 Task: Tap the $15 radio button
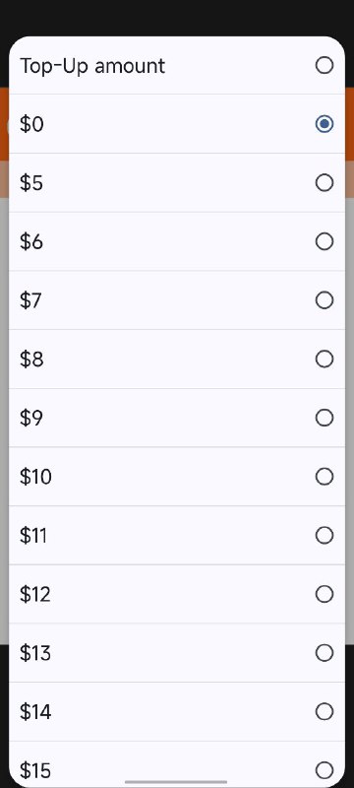pos(324,770)
